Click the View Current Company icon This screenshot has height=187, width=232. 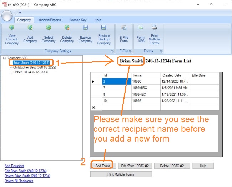11,28
